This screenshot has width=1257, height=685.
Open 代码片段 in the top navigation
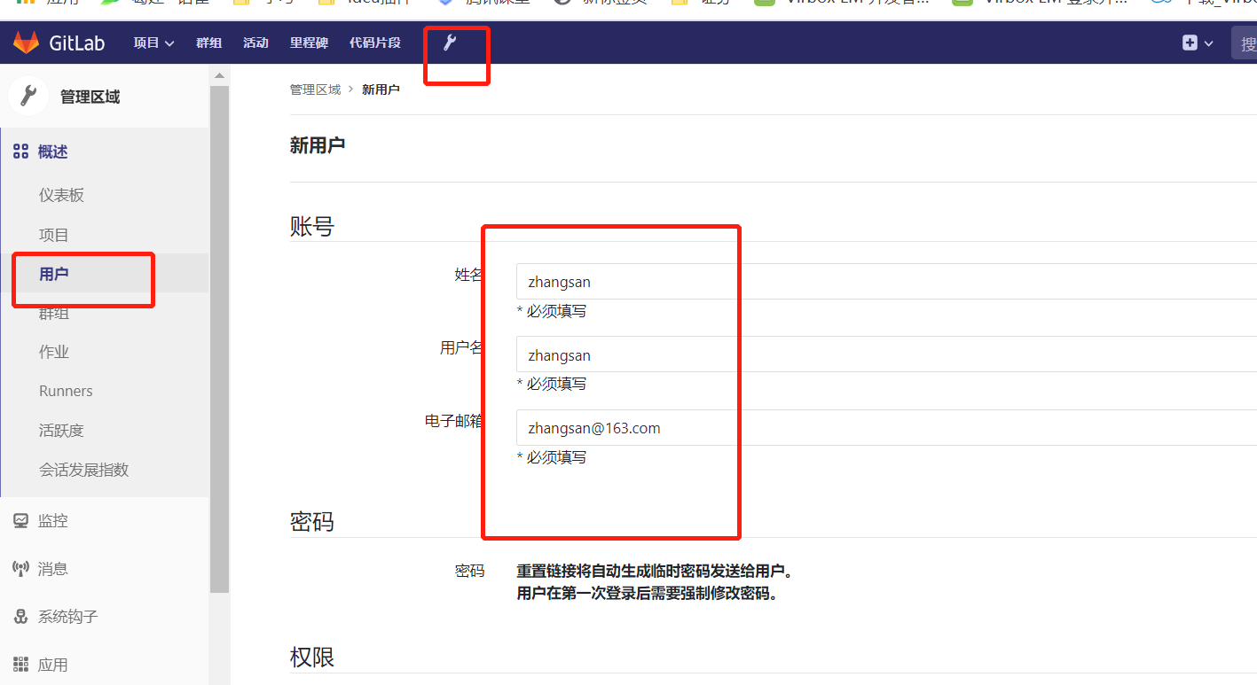click(x=374, y=43)
